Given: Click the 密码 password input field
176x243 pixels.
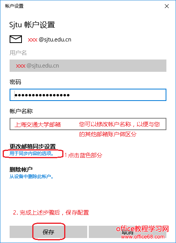Looking at the screenshot, I should click(x=88, y=95).
